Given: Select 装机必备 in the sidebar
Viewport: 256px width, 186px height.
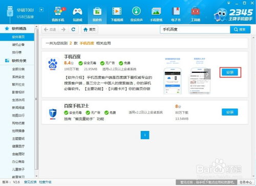Looking at the screenshot, I should coord(18,45).
